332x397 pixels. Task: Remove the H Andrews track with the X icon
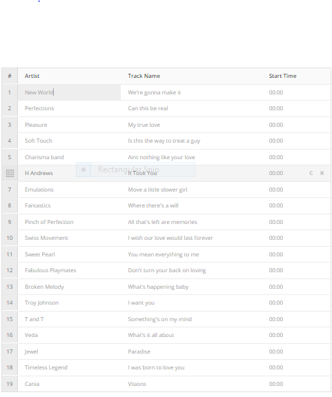322,173
